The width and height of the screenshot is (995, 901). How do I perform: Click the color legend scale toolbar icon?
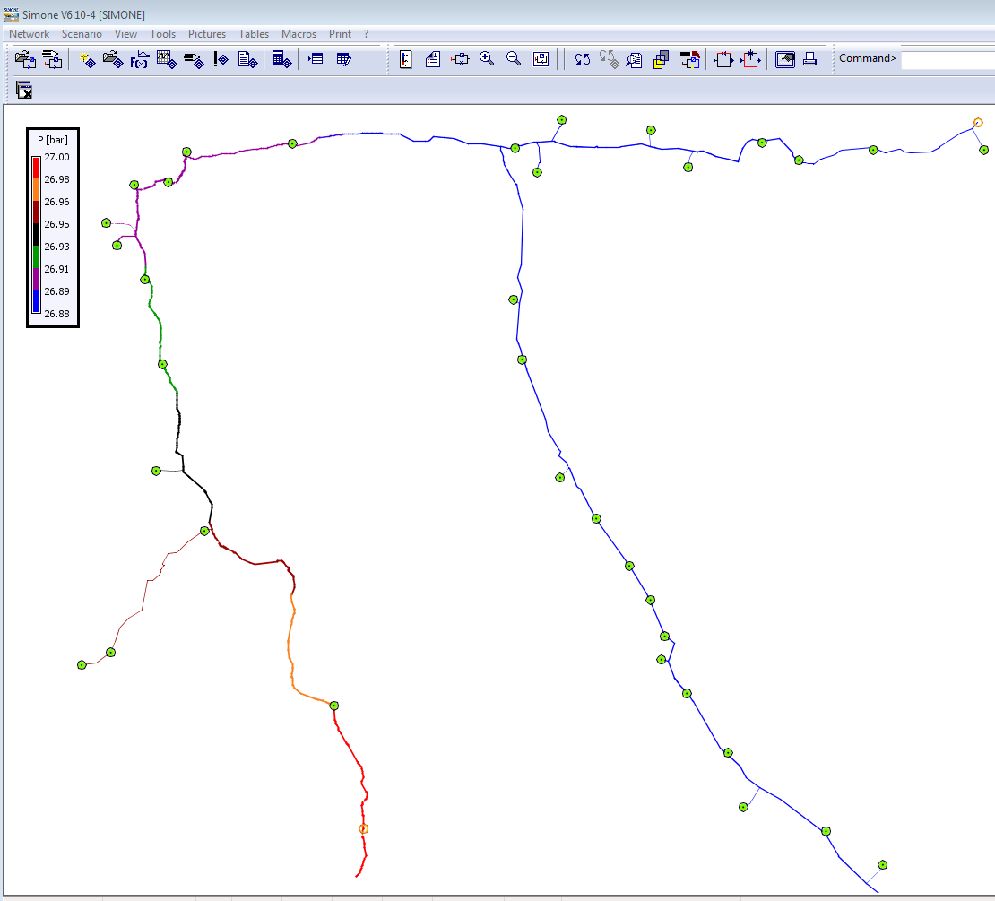[x=405, y=60]
